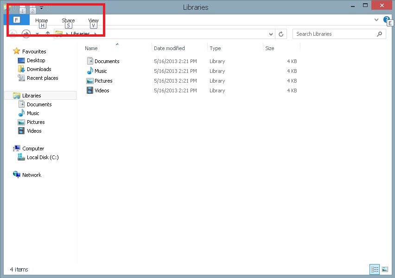Click the sidebar Documents page icon
The width and height of the screenshot is (395, 278).
point(21,104)
